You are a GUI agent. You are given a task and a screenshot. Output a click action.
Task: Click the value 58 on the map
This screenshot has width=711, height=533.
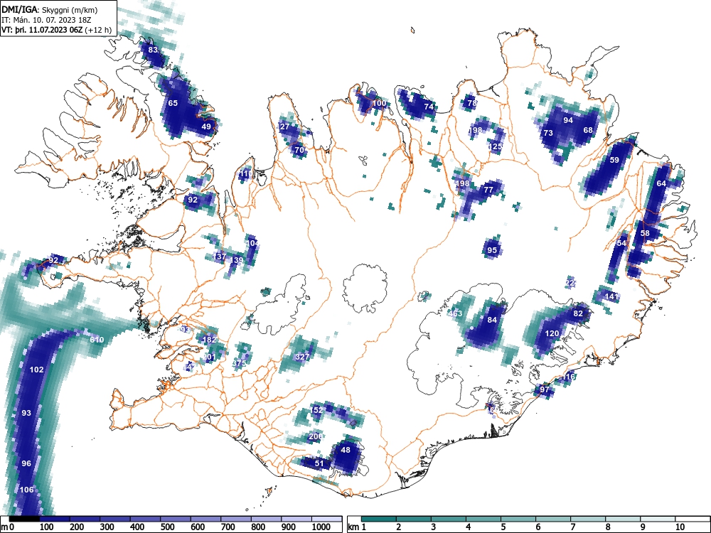(645, 233)
